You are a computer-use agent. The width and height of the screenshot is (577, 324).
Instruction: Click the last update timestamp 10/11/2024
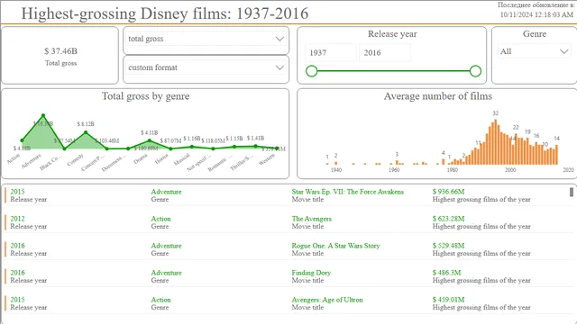[536, 14]
